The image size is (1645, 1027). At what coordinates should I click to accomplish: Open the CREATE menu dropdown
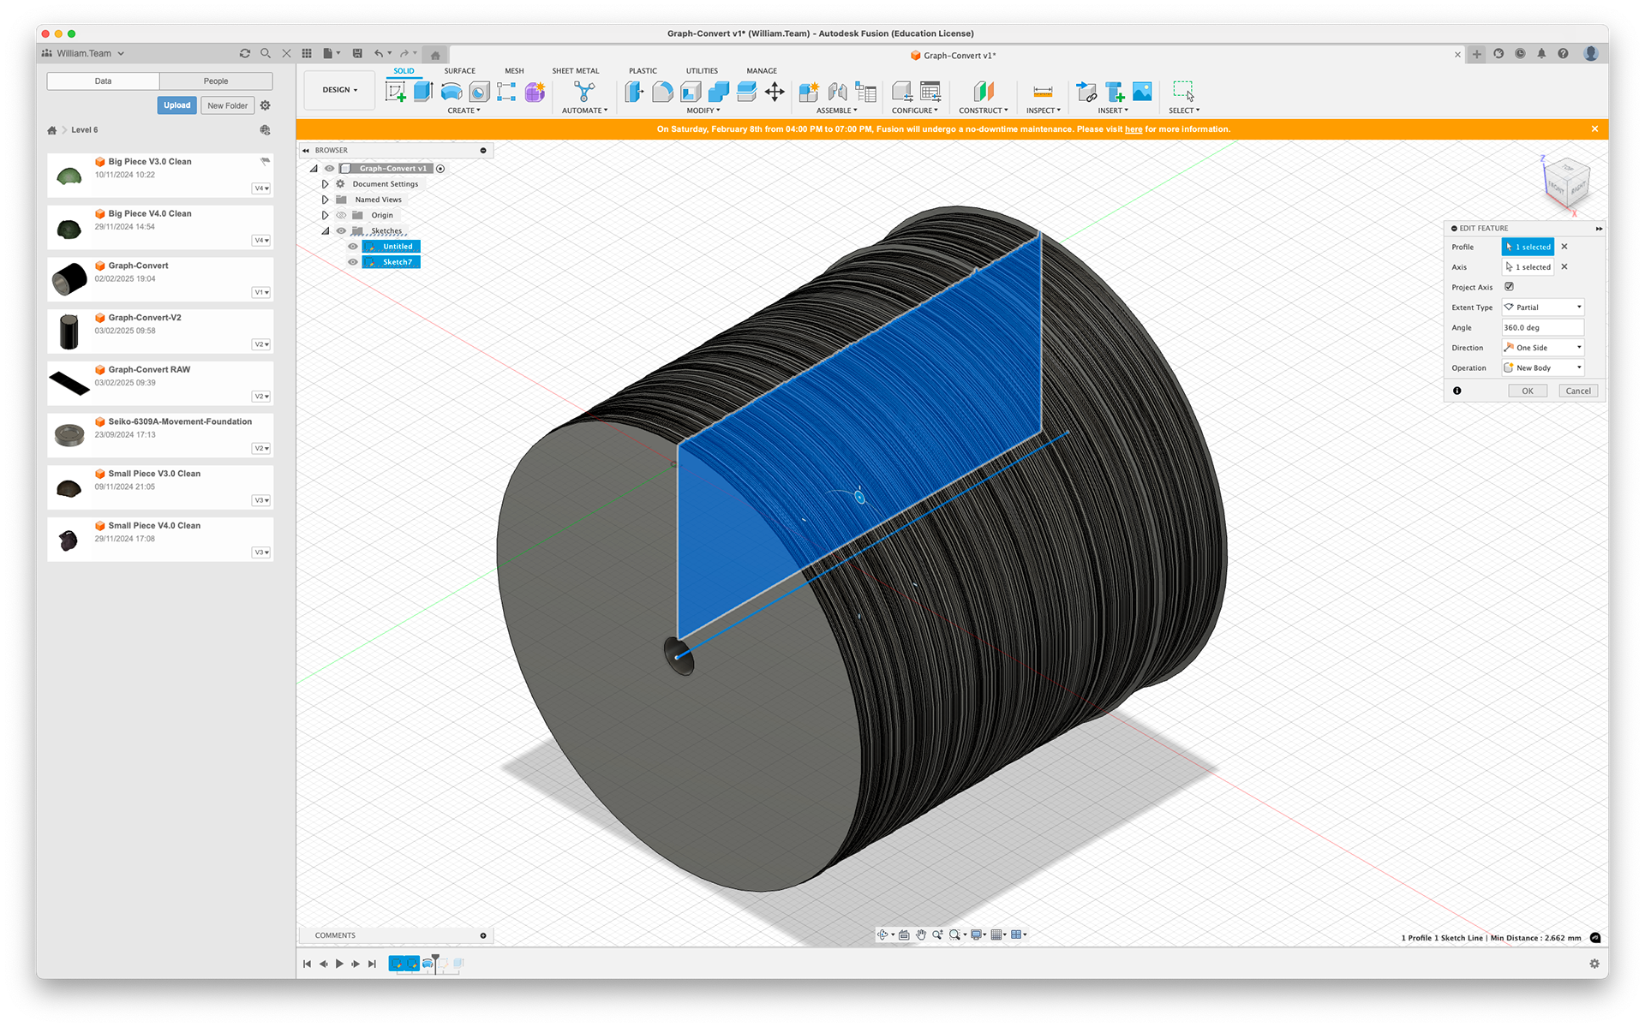(464, 110)
